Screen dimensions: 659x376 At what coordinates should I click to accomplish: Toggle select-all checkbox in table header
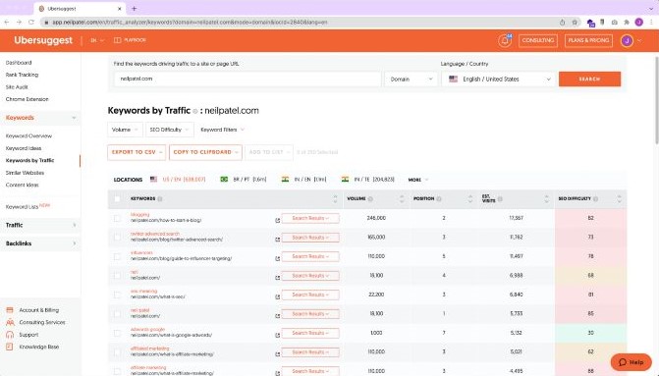coord(117,198)
